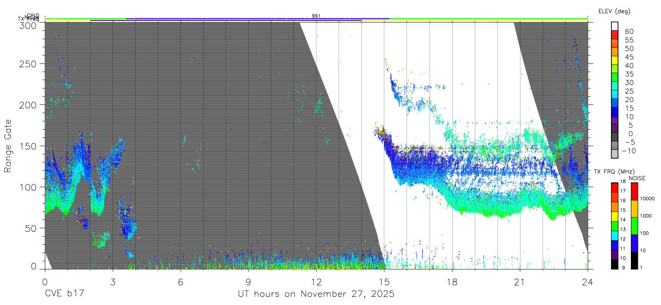Click y-axis tick label 150
This screenshot has width=661, height=305.
pos(29,146)
